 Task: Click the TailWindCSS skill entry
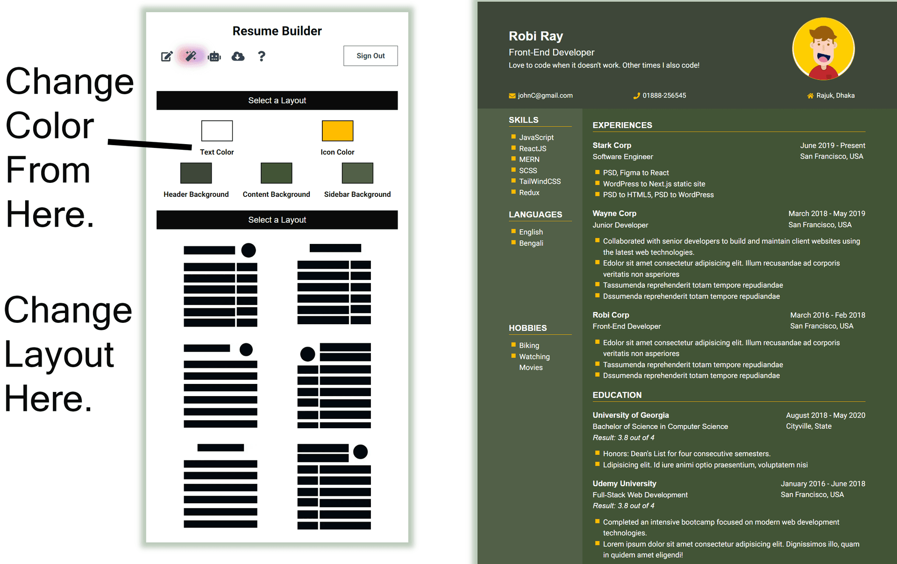point(540,181)
